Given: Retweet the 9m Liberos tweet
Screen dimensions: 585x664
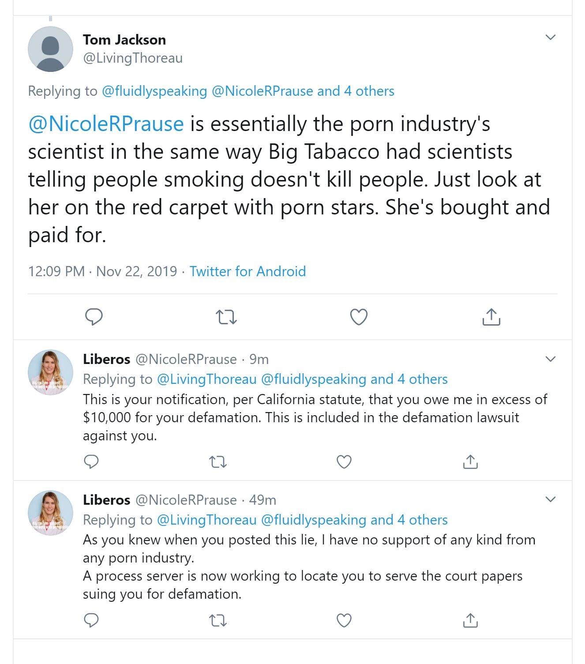Looking at the screenshot, I should [217, 462].
